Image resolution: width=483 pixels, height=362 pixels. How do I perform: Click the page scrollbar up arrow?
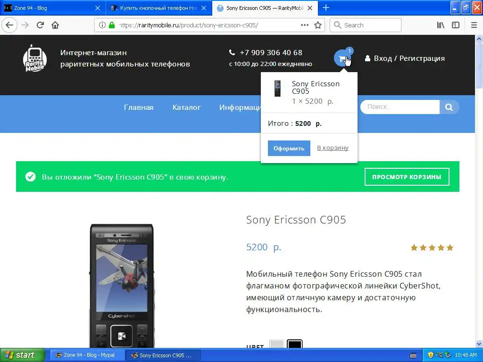coord(479,39)
